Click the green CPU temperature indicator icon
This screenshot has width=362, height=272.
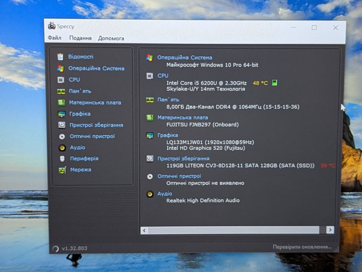(274, 83)
